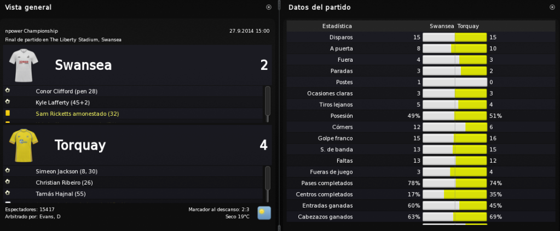This screenshot has width=560, height=231.
Task: Click the Swansea white kit icon
Action: pyautogui.click(x=24, y=65)
